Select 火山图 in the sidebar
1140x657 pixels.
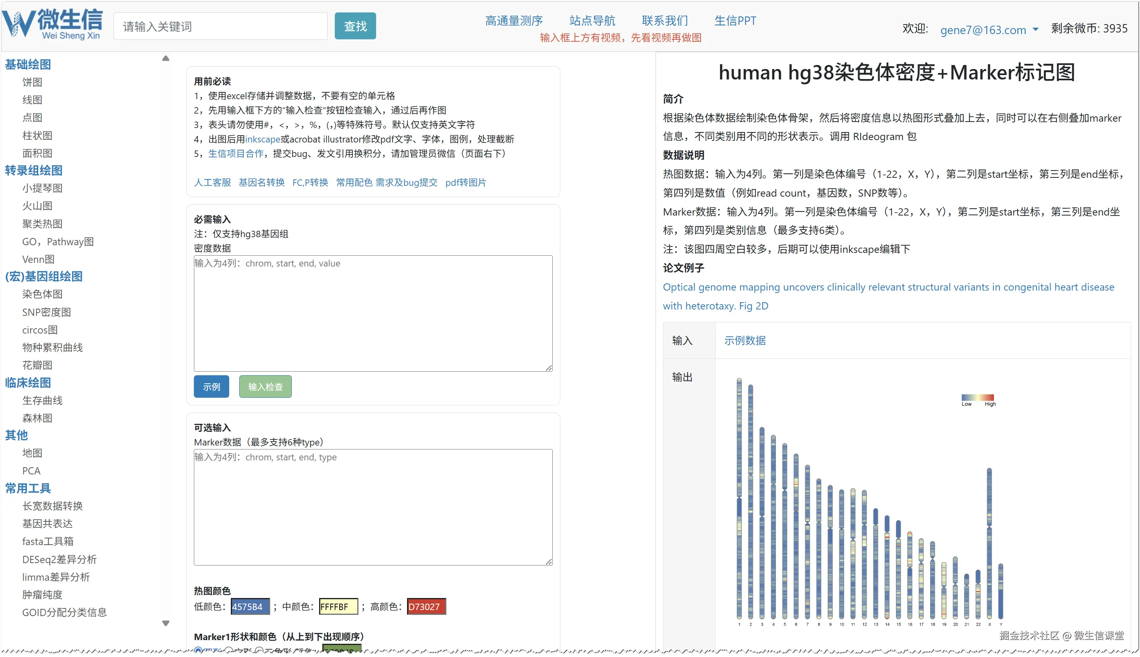(37, 206)
